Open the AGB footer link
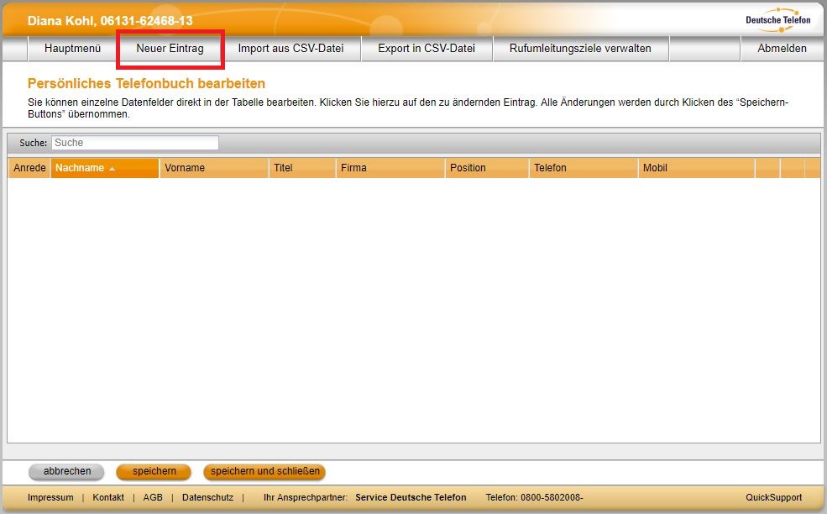827x514 pixels. [x=153, y=498]
